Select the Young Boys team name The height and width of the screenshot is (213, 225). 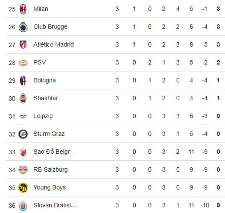pyautogui.click(x=50, y=187)
